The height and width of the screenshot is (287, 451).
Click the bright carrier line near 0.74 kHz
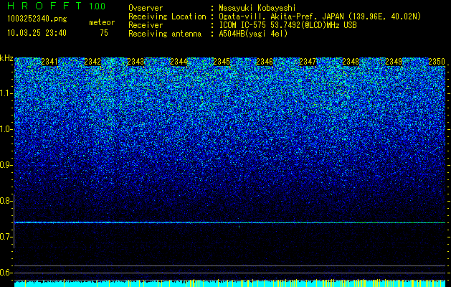point(230,222)
